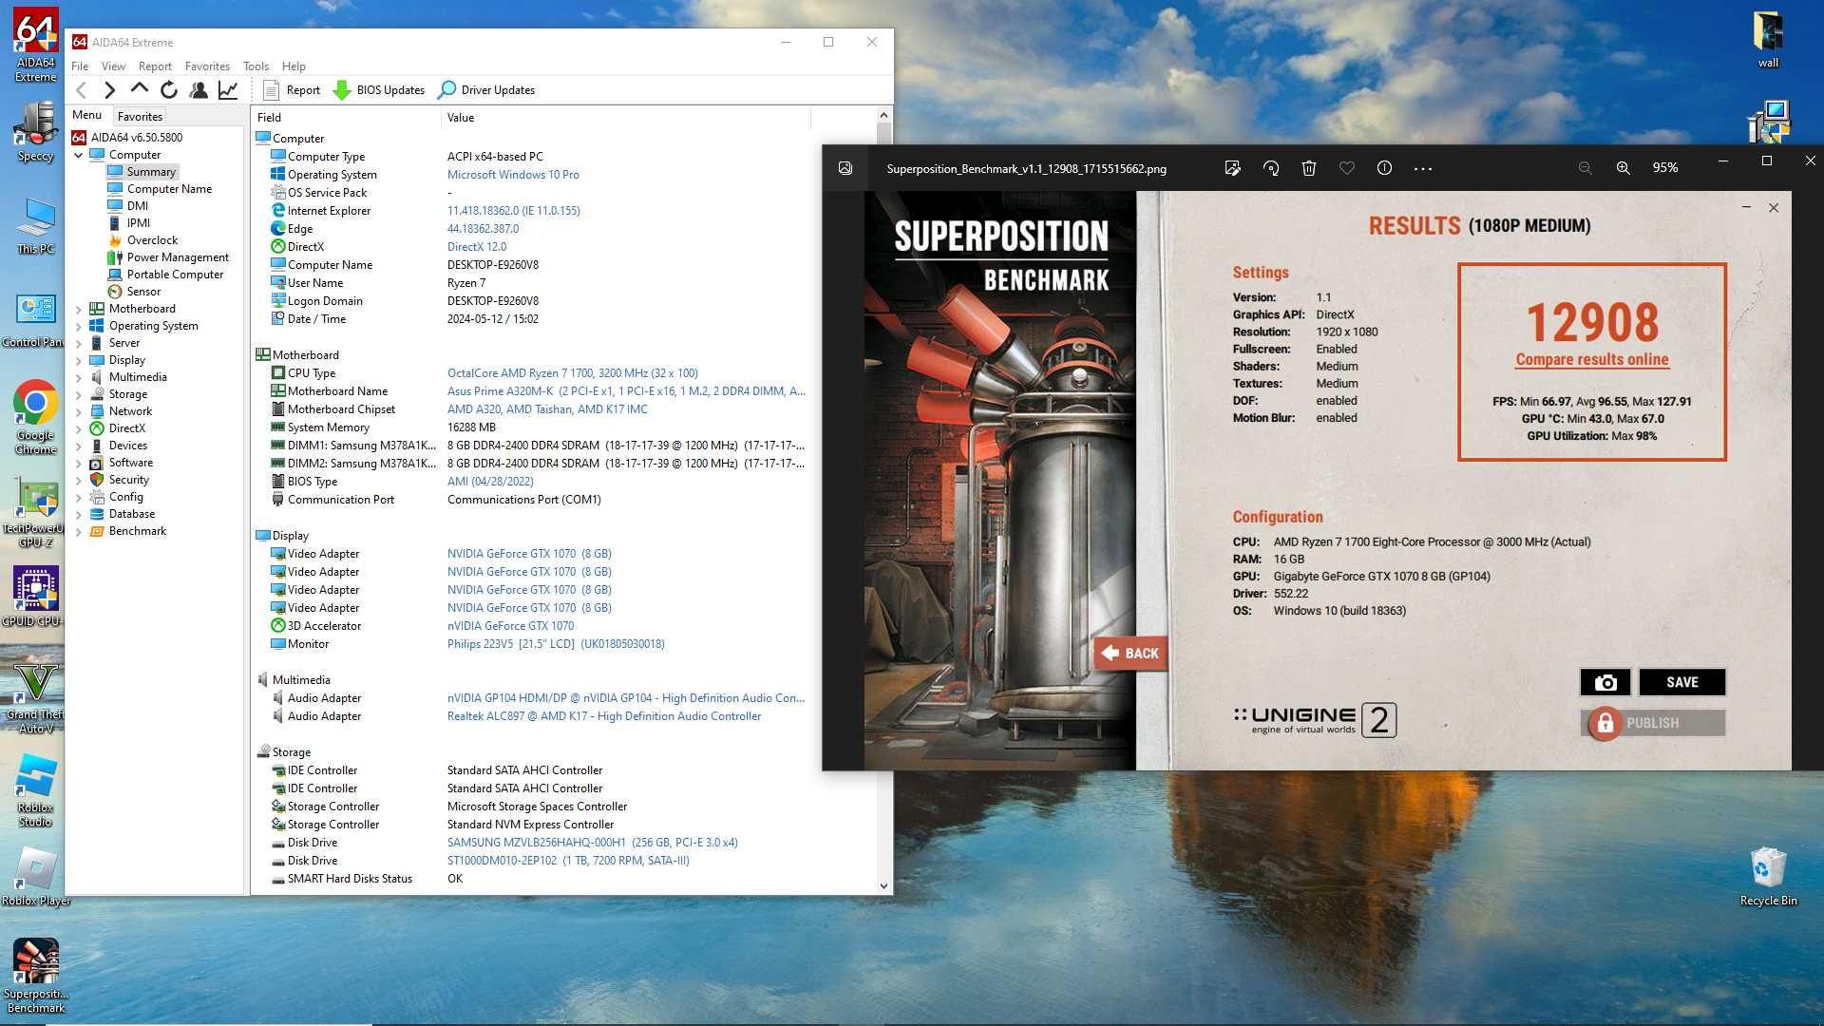Viewport: 1824px width, 1026px height.
Task: Switch to the Favorites tab in sidebar
Action: pyautogui.click(x=140, y=116)
